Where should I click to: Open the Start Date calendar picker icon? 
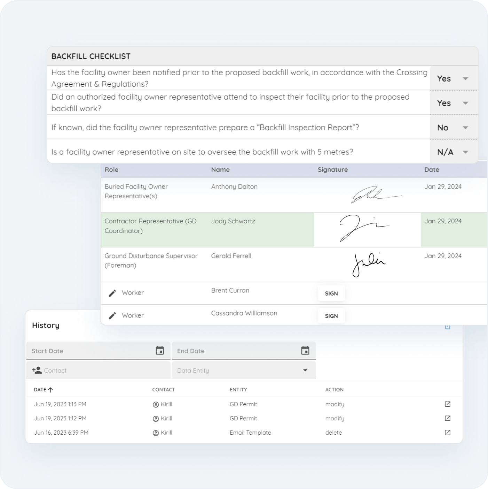pos(160,351)
